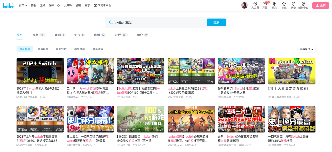Open 会员购 in the top navigation
Image resolution: width=332 pixels, height=152 pixels.
[x=68, y=6]
